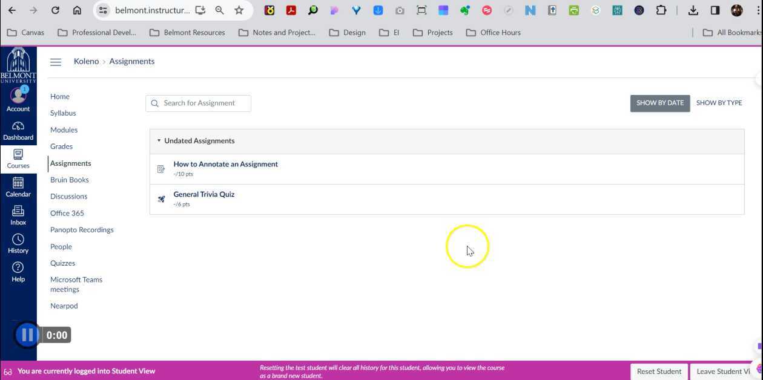The width and height of the screenshot is (763, 380).
Task: Collapse the Undated Assignments group
Action: [159, 140]
